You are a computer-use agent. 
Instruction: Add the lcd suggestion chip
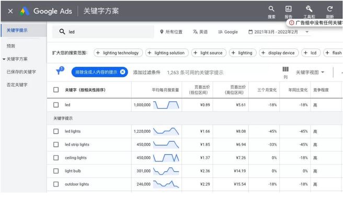(310, 53)
